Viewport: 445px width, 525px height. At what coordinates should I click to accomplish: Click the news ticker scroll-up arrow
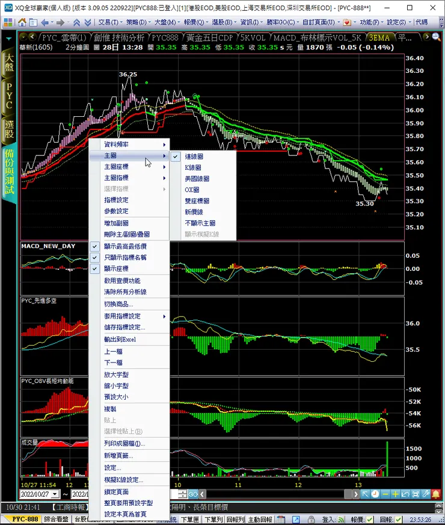(438, 505)
